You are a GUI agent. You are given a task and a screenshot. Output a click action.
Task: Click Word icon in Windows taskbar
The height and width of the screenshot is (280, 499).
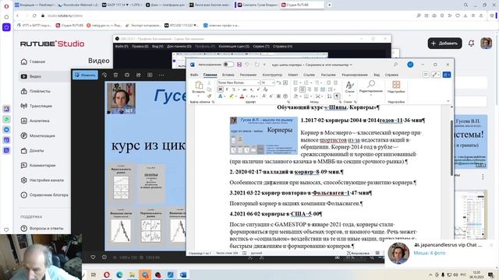click(x=183, y=275)
